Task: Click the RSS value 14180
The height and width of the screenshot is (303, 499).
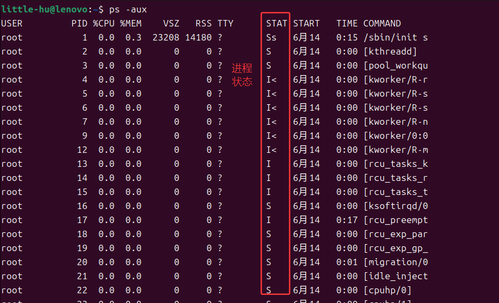Action: click(198, 37)
